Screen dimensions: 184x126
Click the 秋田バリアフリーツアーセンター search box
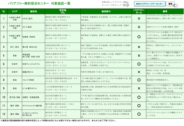(150, 4)
